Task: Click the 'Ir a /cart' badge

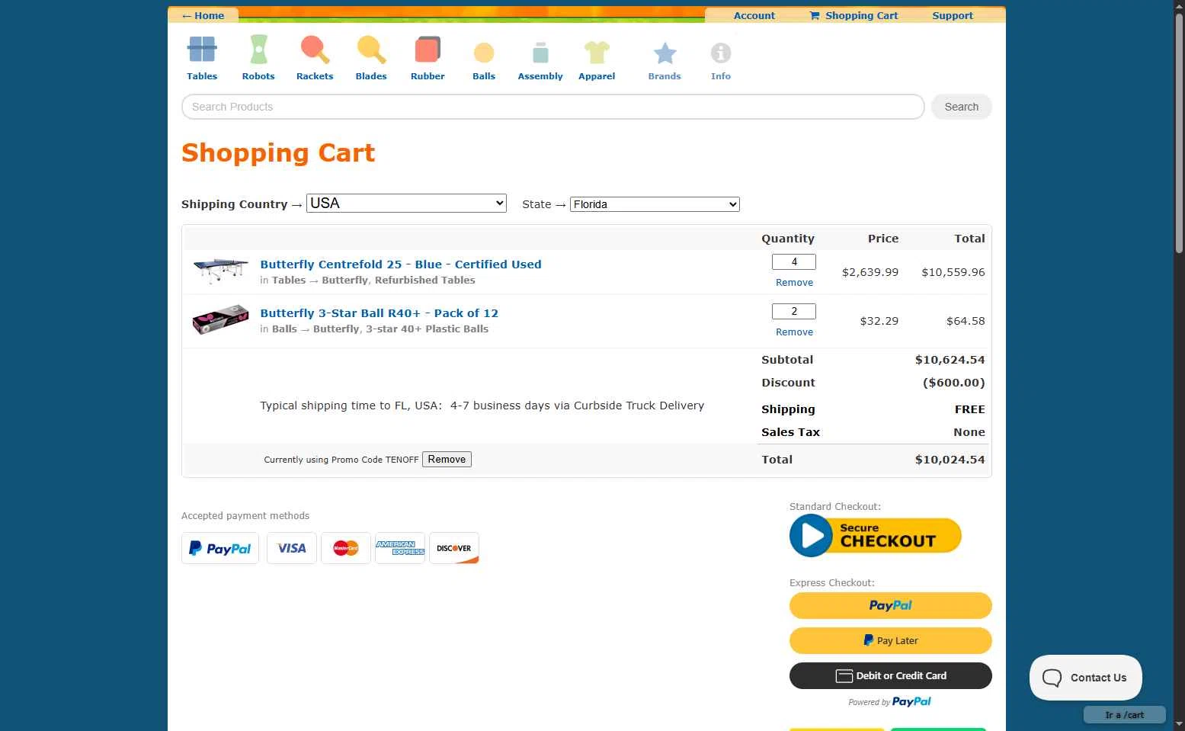Action: pyautogui.click(x=1125, y=715)
